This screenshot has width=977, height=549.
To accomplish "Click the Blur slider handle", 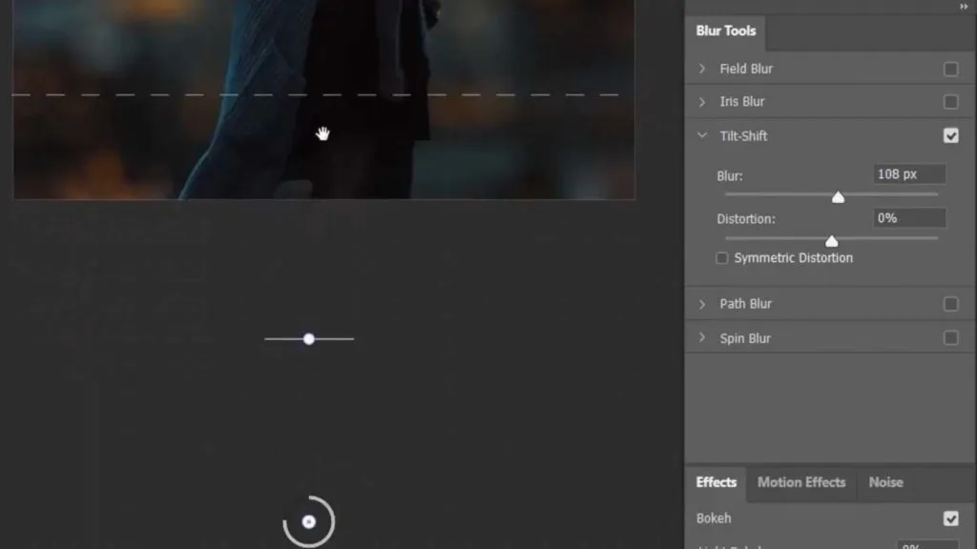I will coord(838,197).
